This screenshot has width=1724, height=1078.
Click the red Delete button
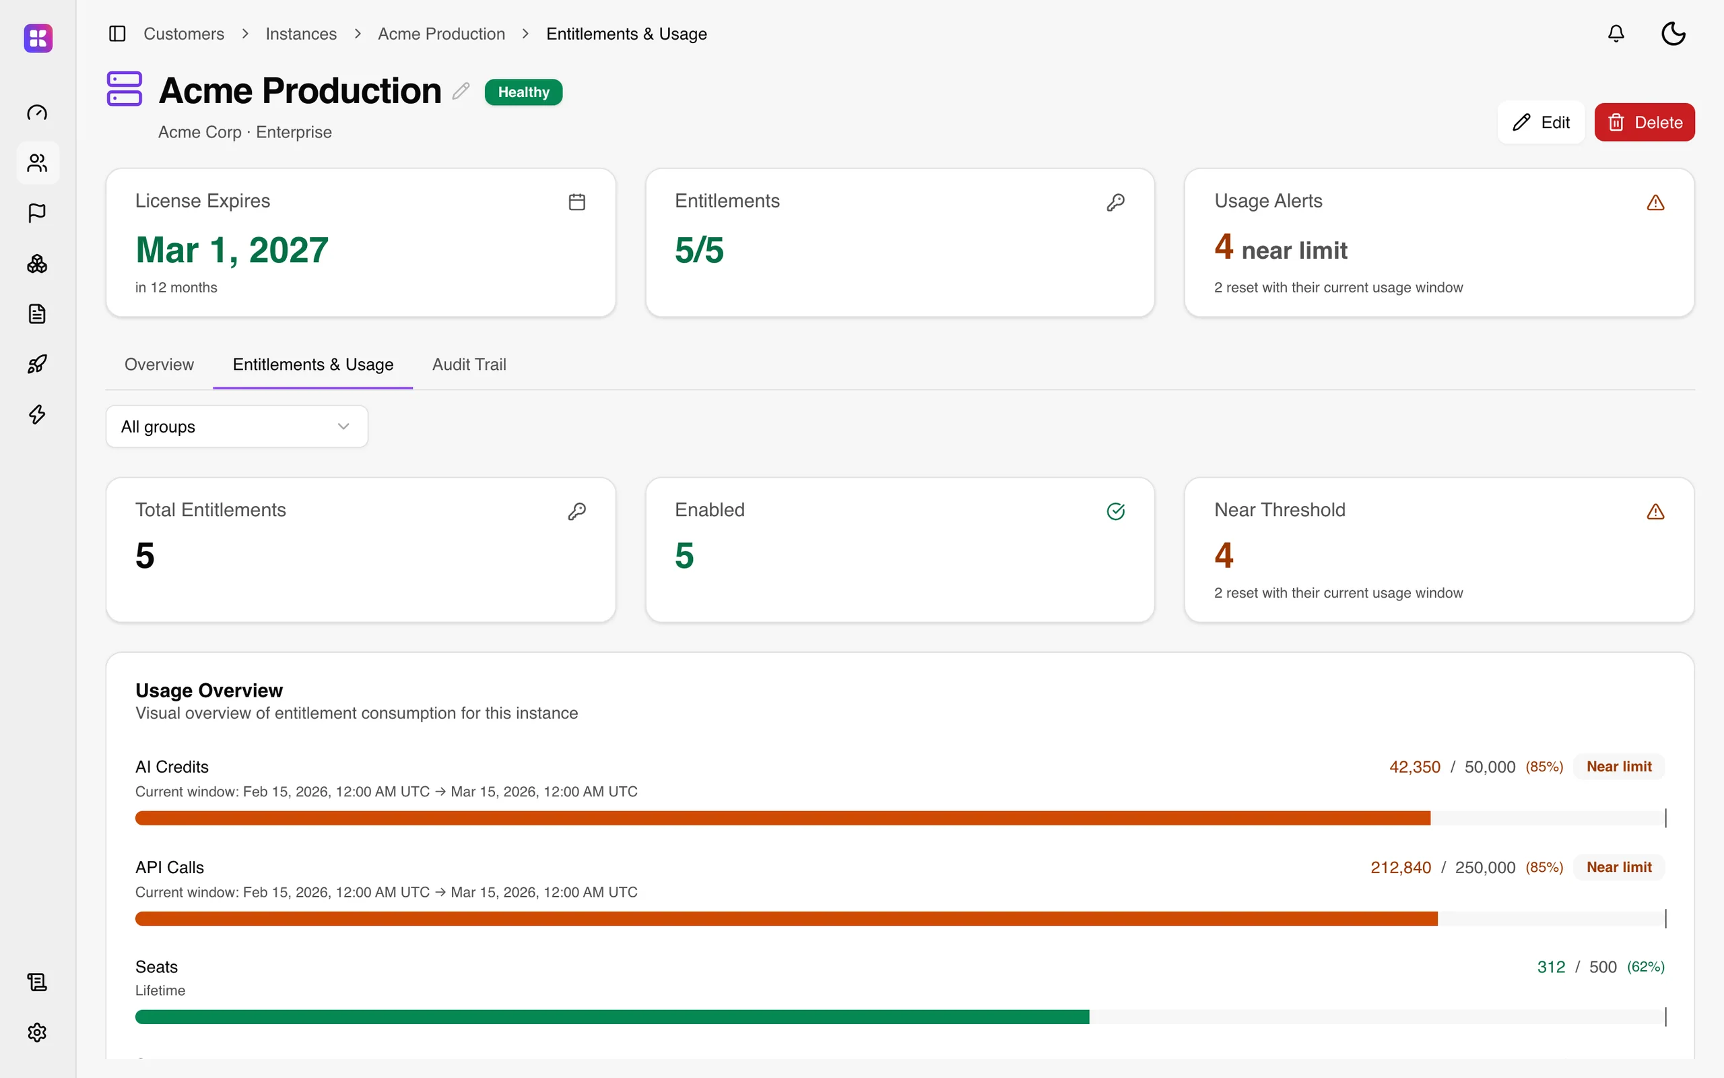[1645, 122]
